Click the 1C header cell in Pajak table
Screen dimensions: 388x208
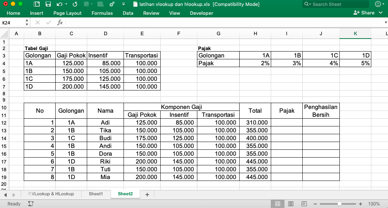click(321, 55)
